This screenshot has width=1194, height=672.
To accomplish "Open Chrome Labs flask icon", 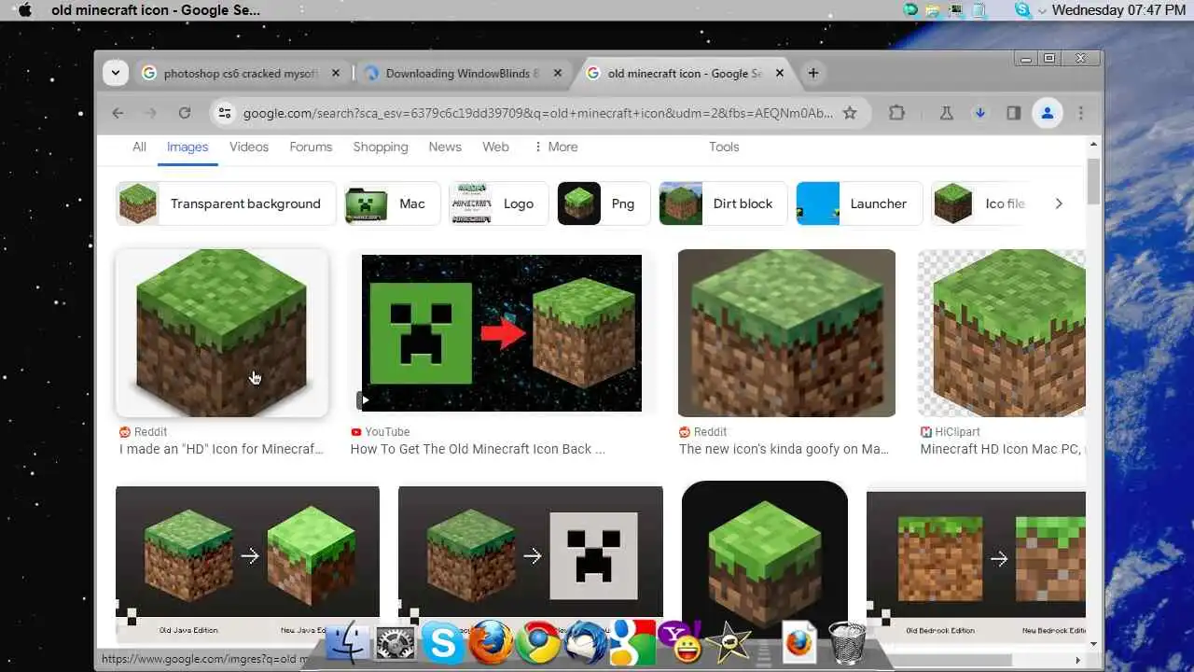I will click(946, 113).
